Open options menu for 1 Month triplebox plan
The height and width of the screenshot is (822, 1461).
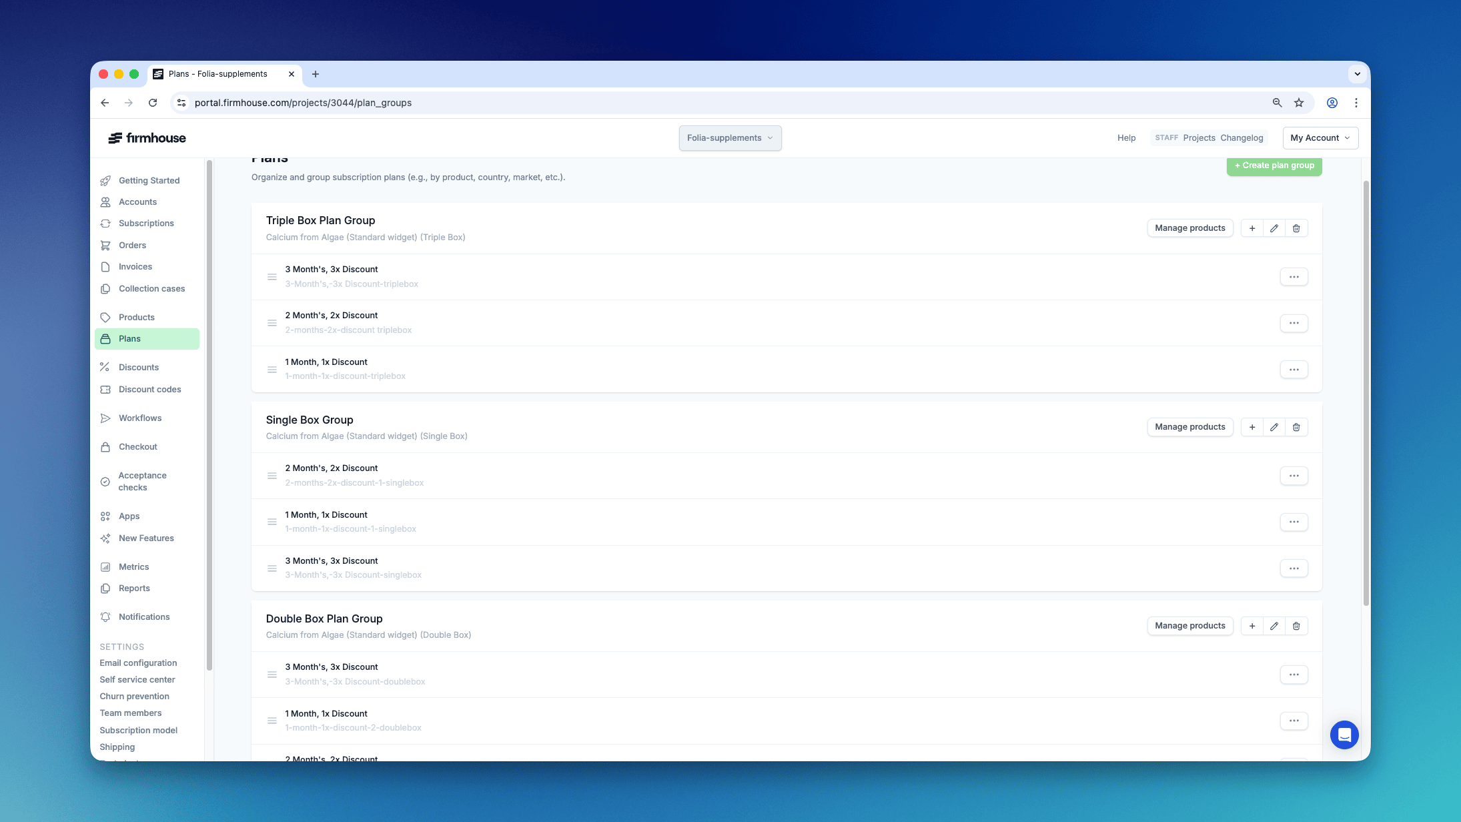coord(1294,370)
